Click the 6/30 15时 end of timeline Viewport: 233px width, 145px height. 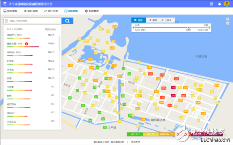[x=203, y=30]
